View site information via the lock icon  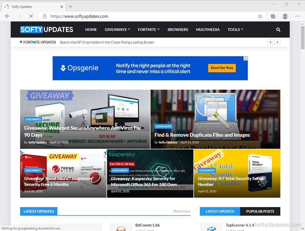click(x=44, y=16)
